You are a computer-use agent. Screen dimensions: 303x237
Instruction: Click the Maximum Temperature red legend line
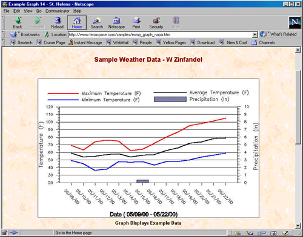pos(63,94)
